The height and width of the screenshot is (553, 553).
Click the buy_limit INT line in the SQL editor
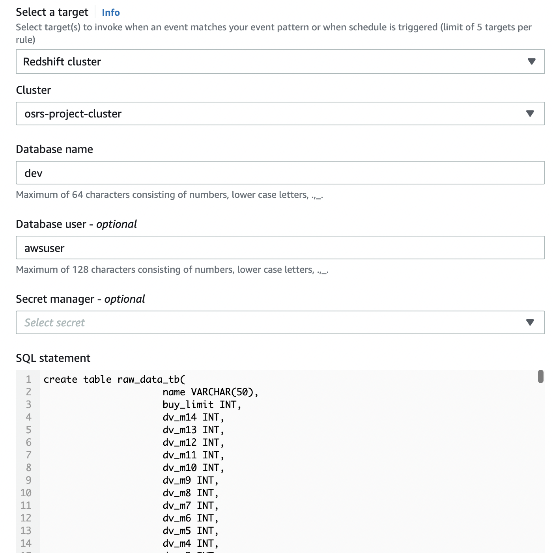pyautogui.click(x=202, y=404)
